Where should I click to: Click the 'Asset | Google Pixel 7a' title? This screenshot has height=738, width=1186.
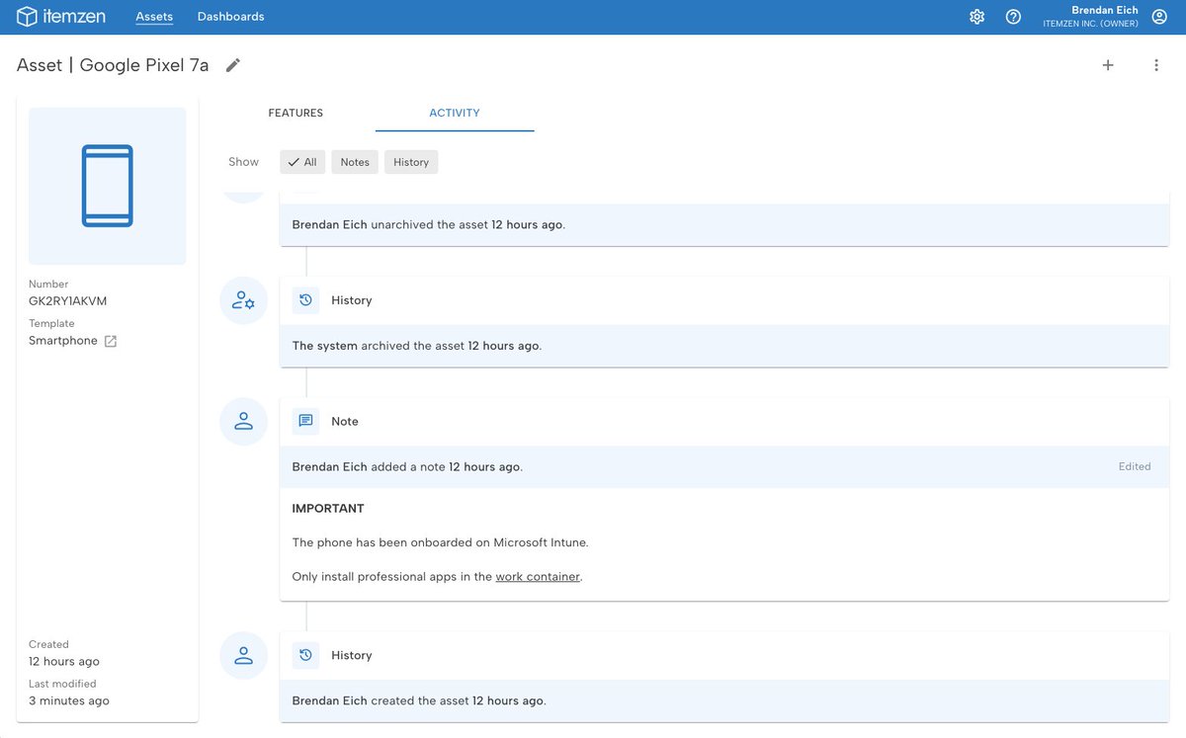point(113,65)
